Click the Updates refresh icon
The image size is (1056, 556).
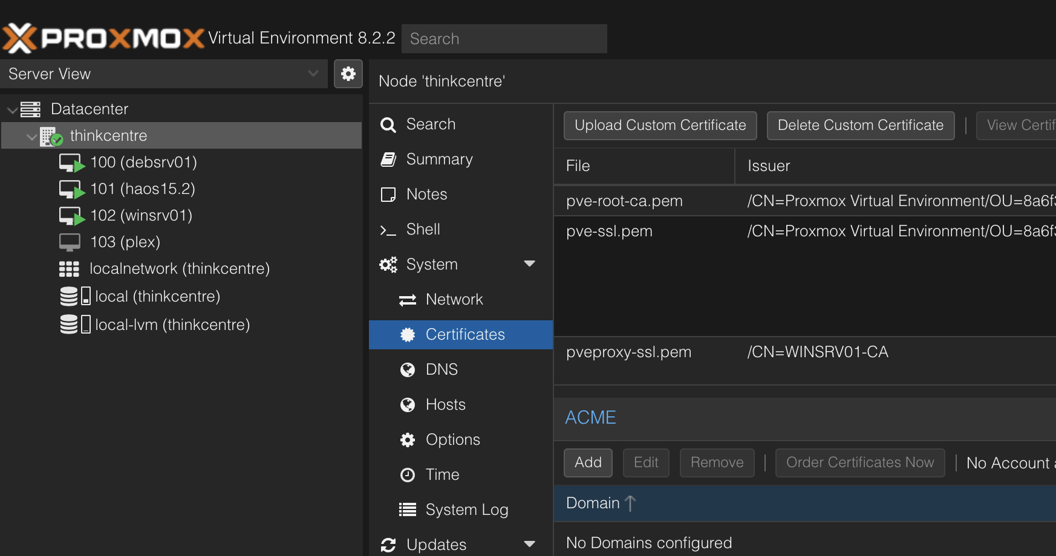click(388, 545)
